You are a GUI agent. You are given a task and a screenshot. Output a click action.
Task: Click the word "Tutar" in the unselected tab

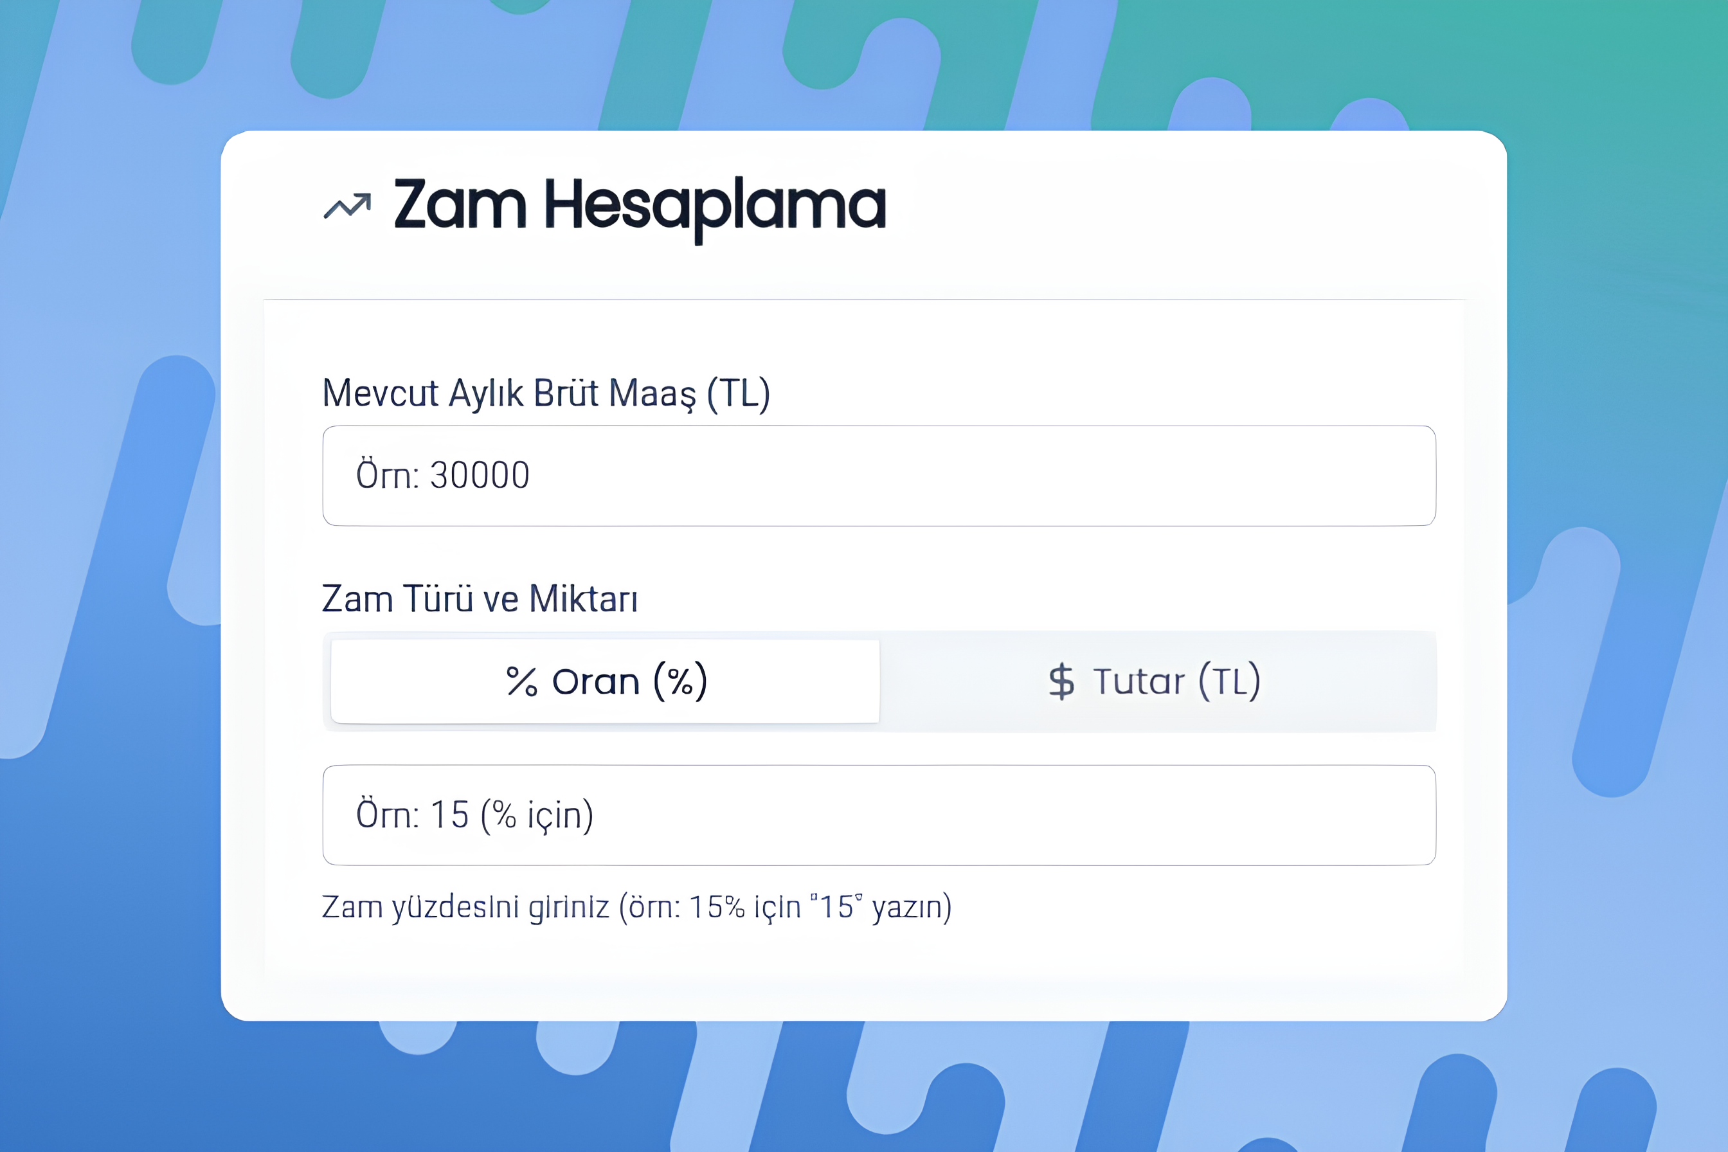(x=1138, y=682)
